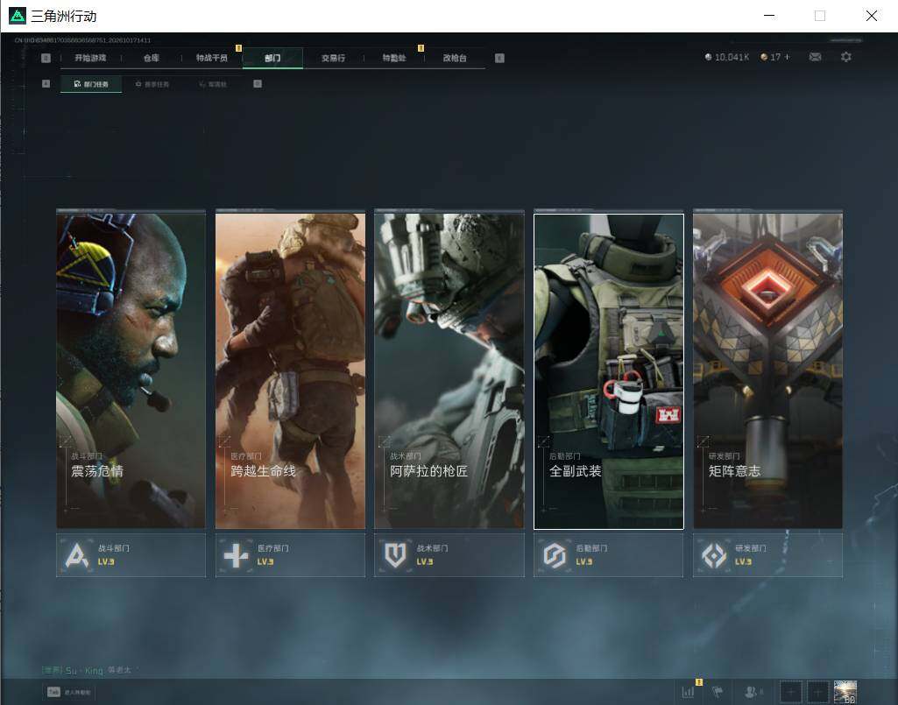Click the 后勤部门 hexagon emblem icon
The height and width of the screenshot is (705, 898).
555,555
